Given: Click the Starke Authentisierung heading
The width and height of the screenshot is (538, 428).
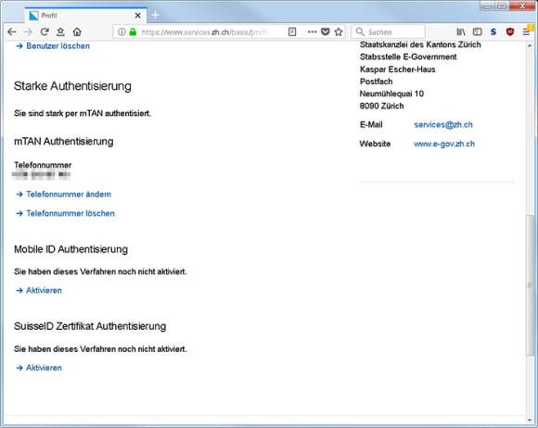Looking at the screenshot, I should click(72, 86).
